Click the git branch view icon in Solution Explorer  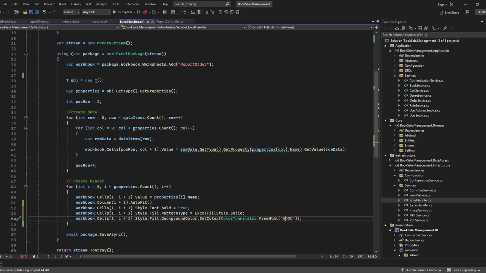click(x=434, y=28)
